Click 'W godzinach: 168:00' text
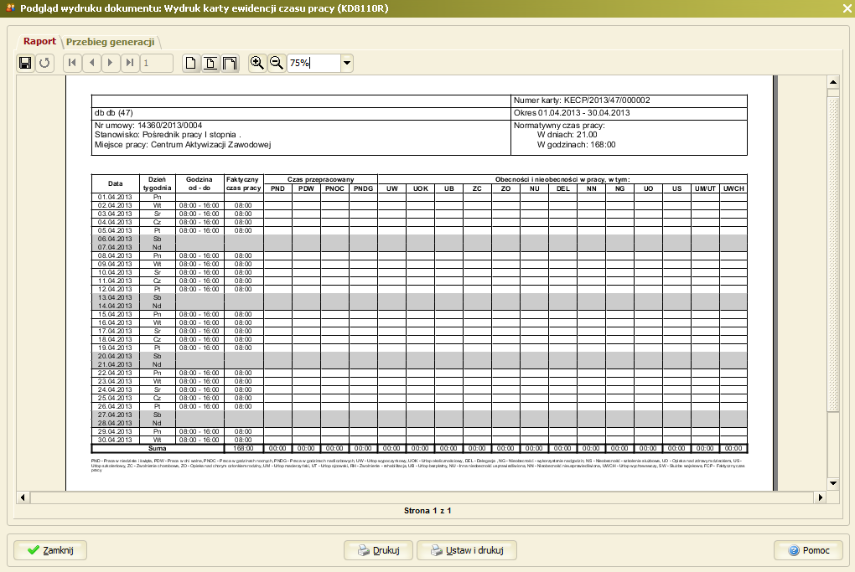Viewport: 855px width, 572px height. (x=576, y=145)
